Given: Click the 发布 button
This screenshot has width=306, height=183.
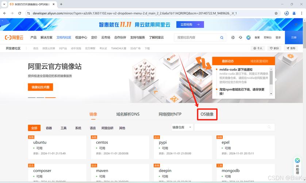Looking at the screenshot, I should pyautogui.click(x=291, y=48).
